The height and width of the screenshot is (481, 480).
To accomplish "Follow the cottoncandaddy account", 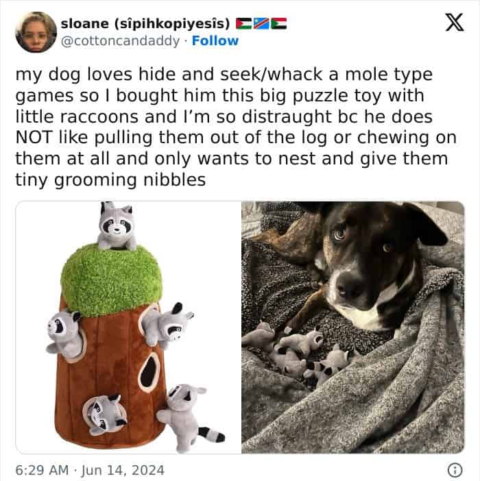I will tap(215, 41).
